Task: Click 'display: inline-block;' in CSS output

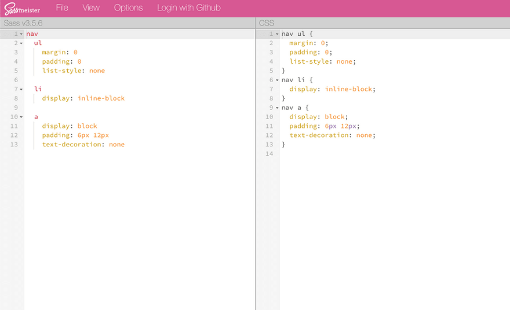Action: point(333,89)
